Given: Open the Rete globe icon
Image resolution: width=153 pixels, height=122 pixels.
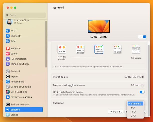Looking at the screenshot, I should coord(8,41).
